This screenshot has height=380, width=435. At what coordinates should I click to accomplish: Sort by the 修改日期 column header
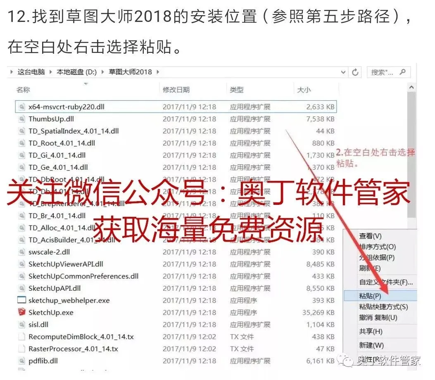click(176, 90)
